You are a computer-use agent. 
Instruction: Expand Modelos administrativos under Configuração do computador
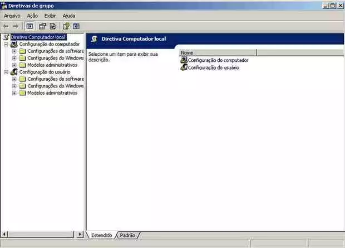pos(14,65)
